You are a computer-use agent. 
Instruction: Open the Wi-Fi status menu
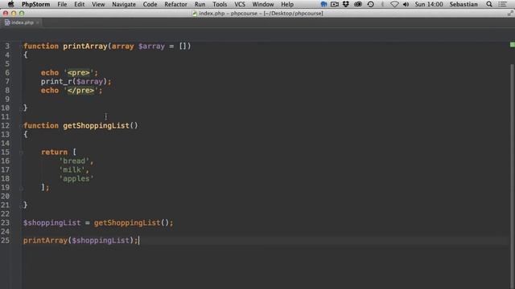coord(394,4)
